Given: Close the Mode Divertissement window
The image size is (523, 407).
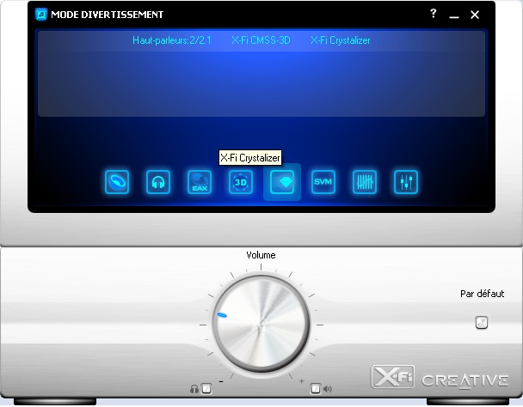Looking at the screenshot, I should coord(475,15).
